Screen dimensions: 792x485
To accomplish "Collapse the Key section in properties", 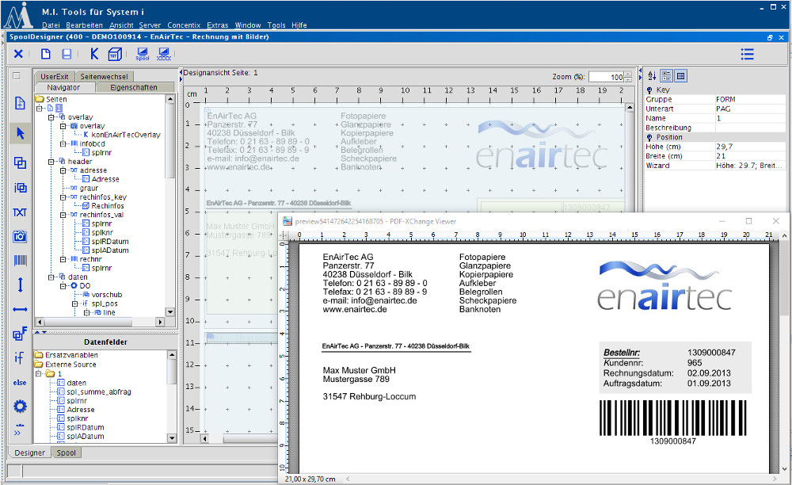I will 649,90.
